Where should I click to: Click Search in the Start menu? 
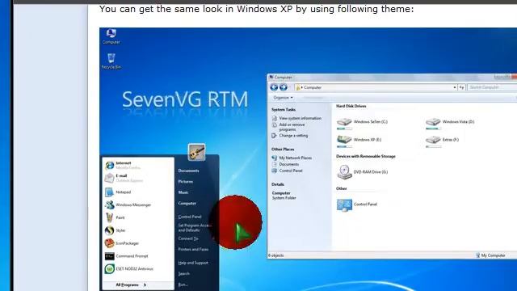[184, 273]
